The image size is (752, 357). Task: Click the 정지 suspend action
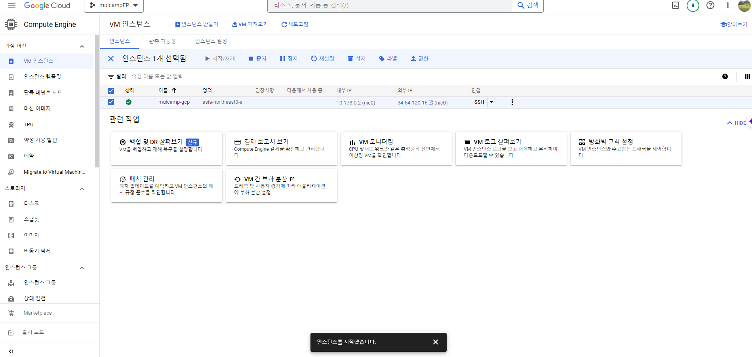(x=289, y=59)
